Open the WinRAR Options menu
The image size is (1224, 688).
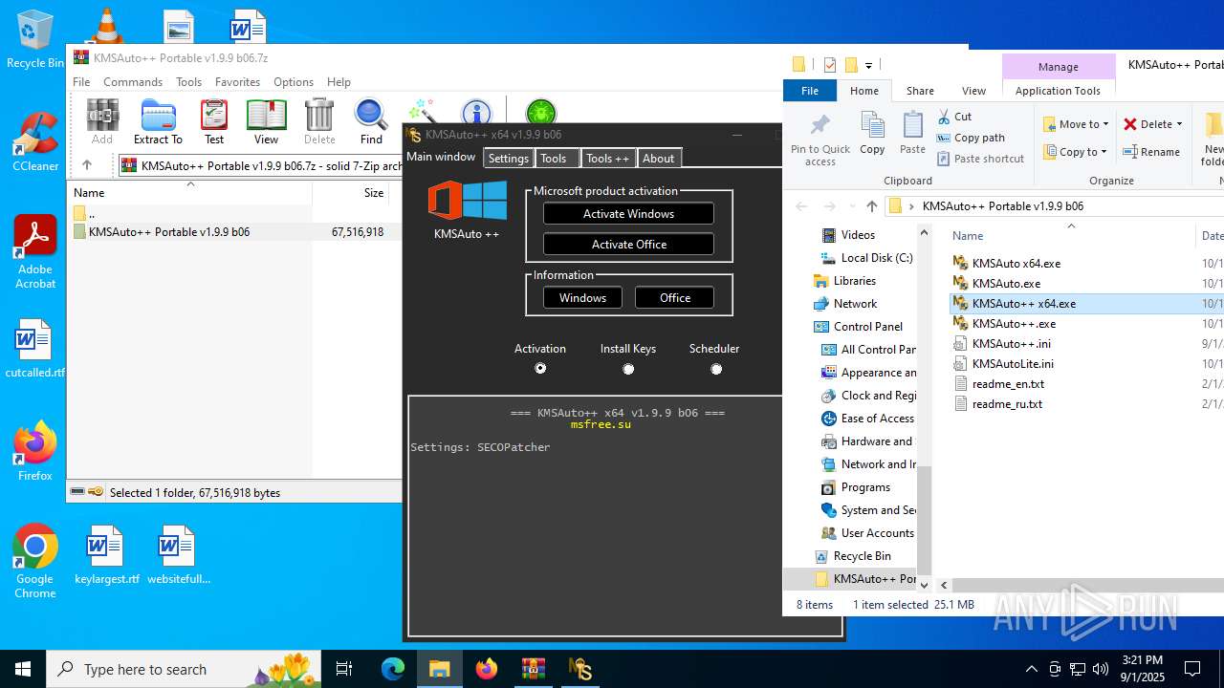[294, 82]
